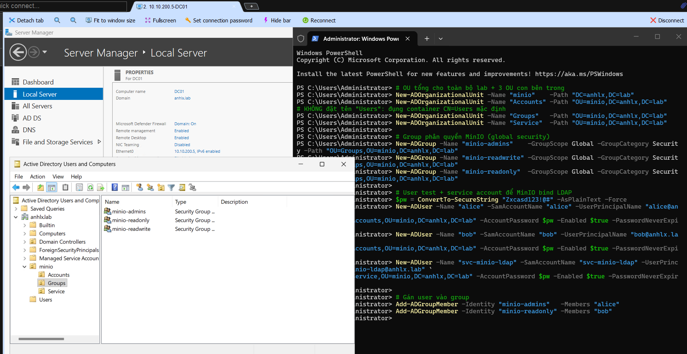Image resolution: width=687 pixels, height=354 pixels.
Task: Expand ForeignSecurityPrincipals tree node
Action: [x=25, y=250]
